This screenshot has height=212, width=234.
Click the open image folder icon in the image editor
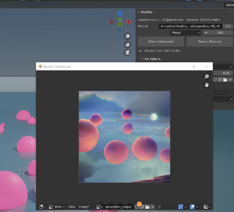[147, 207]
